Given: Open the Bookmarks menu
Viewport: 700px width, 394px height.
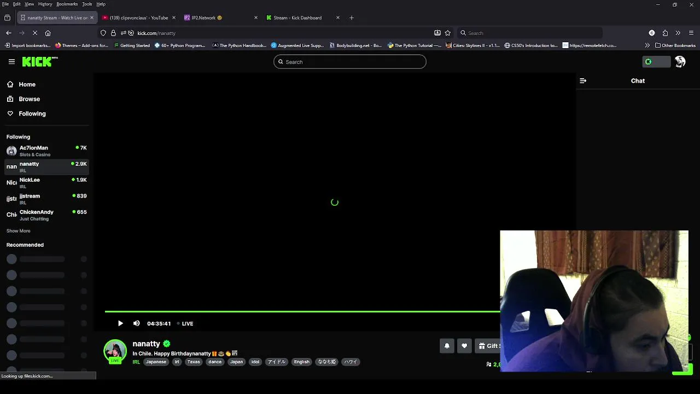Looking at the screenshot, I should 67,4.
